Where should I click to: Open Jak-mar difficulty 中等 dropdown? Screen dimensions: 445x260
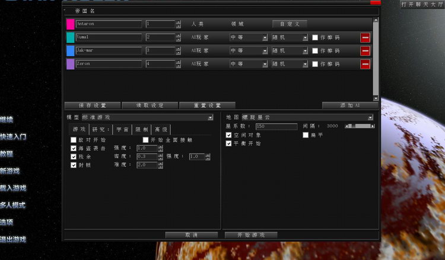pos(249,51)
